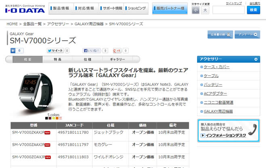
Task: Click the Twitter ツイート button
Action: [x=55, y=50]
